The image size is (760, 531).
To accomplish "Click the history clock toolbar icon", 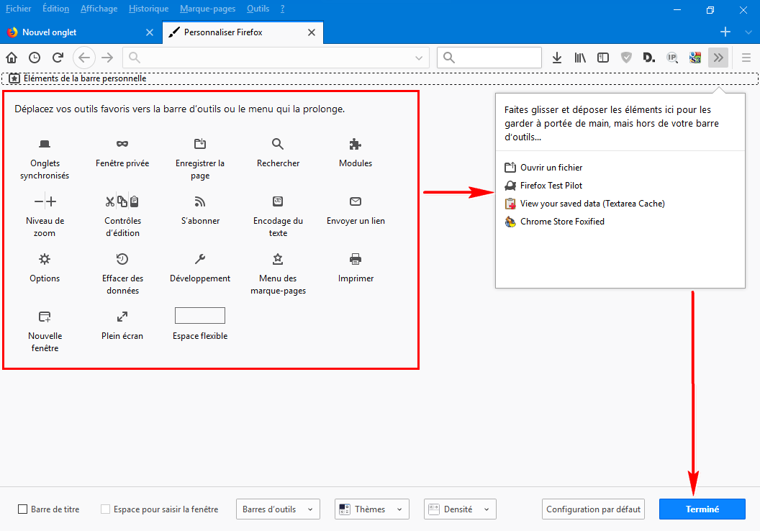I will coord(35,58).
